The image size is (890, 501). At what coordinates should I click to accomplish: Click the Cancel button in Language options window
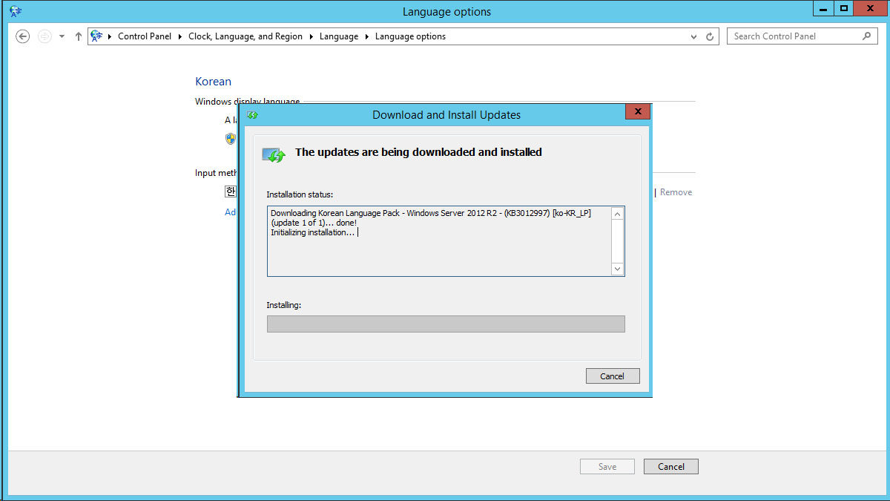[x=671, y=467]
